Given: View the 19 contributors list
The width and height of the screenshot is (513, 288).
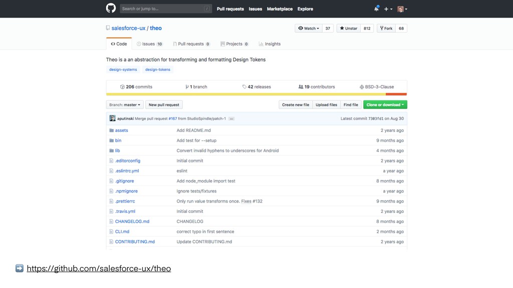Looking at the screenshot, I should click(317, 87).
